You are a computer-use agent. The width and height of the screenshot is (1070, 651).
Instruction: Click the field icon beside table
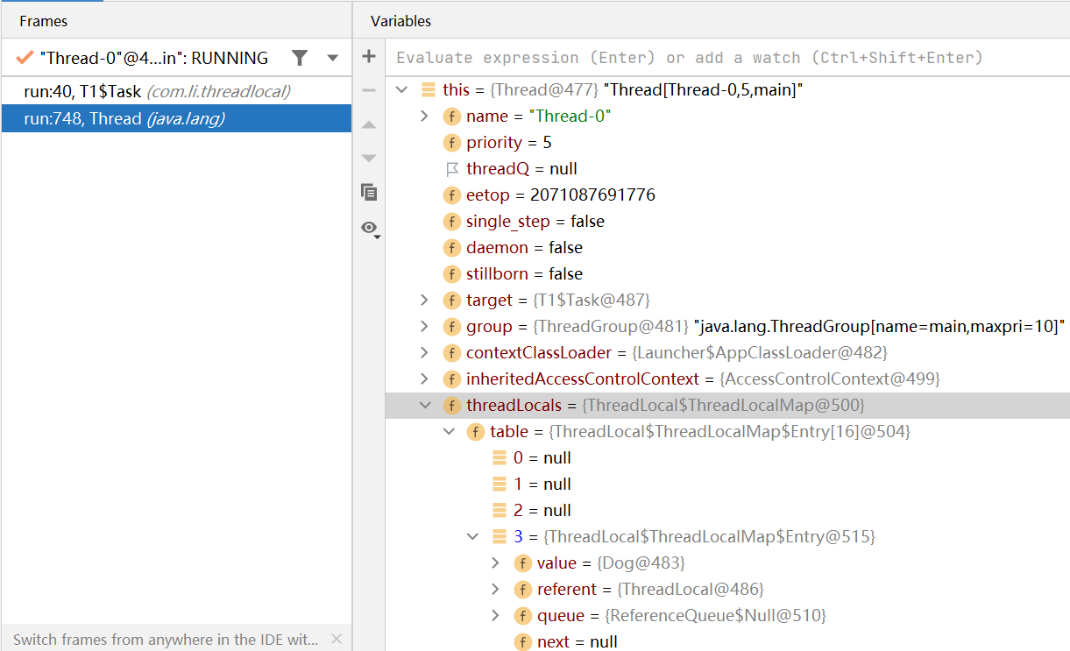coord(476,432)
